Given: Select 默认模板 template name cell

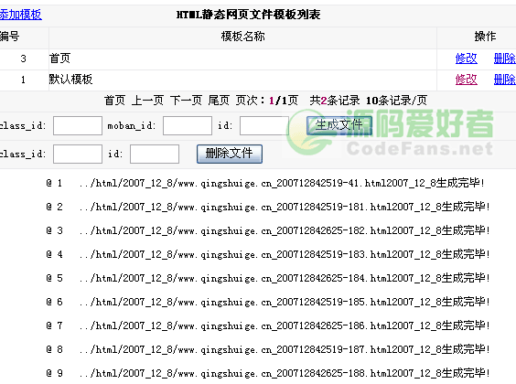Looking at the screenshot, I should tap(242, 80).
